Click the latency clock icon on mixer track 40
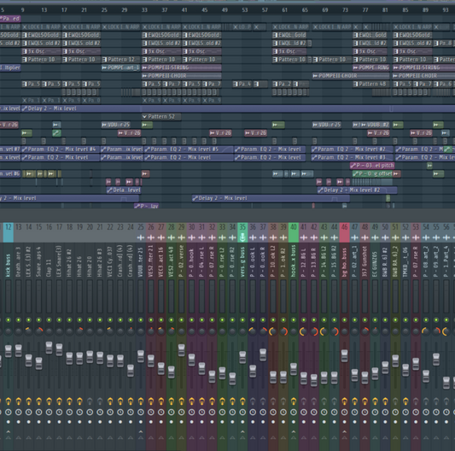 tap(294, 412)
